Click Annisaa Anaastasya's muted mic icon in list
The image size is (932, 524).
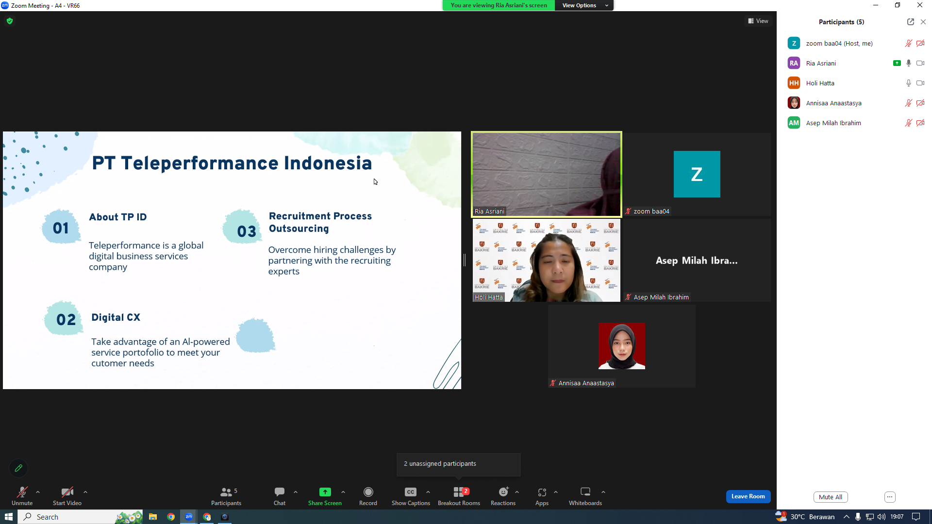pyautogui.click(x=908, y=103)
